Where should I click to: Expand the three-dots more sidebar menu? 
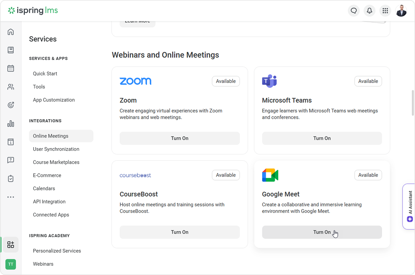(x=11, y=197)
